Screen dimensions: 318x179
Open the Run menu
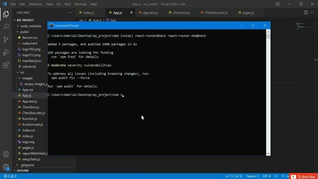tap(68, 4)
